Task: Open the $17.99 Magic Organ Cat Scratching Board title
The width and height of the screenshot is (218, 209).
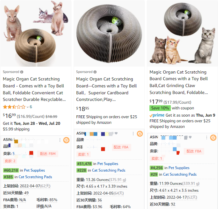Action: coord(179,82)
